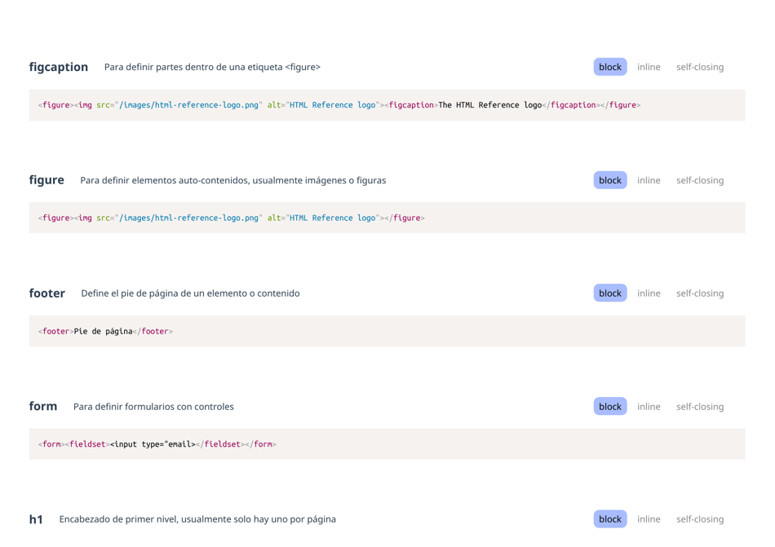Click the figure element name
Image resolution: width=775 pixels, height=547 pixels.
click(x=46, y=180)
